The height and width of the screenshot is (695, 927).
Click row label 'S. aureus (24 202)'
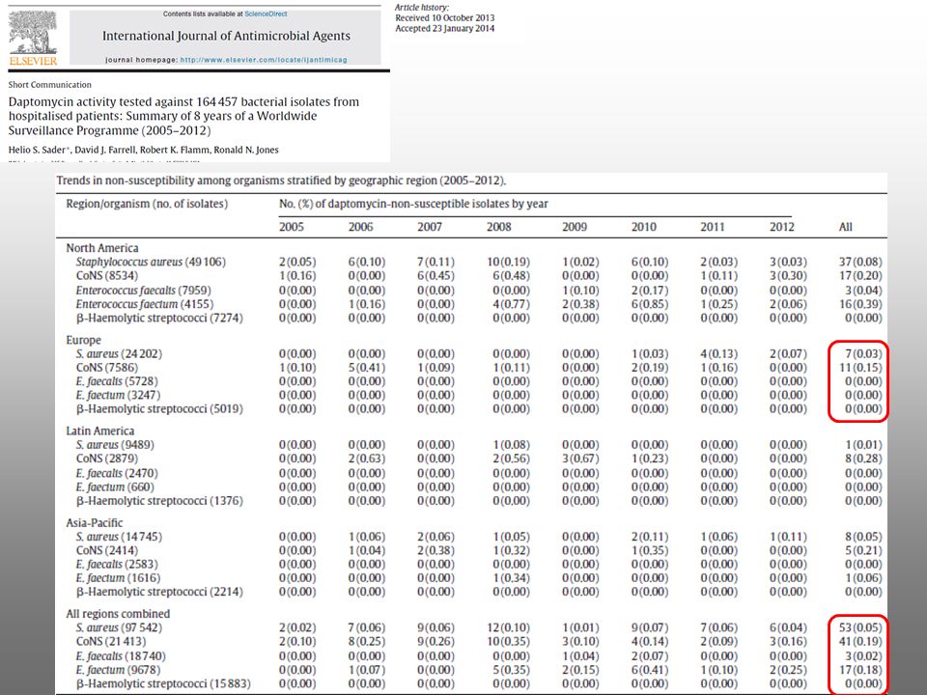(x=119, y=354)
